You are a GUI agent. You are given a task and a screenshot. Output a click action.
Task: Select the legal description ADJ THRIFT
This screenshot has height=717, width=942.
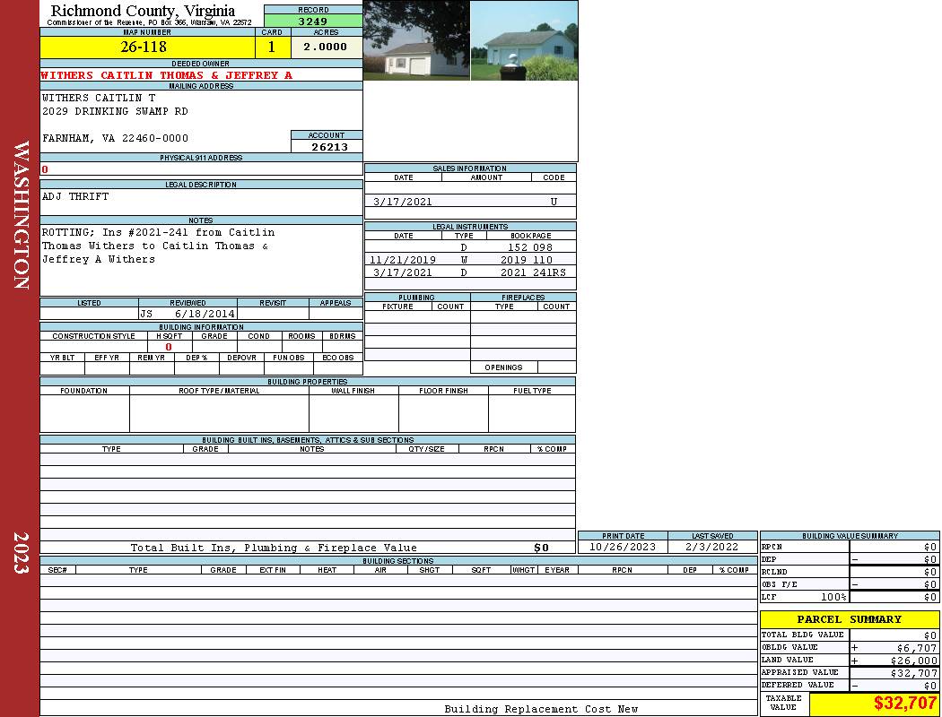click(75, 196)
